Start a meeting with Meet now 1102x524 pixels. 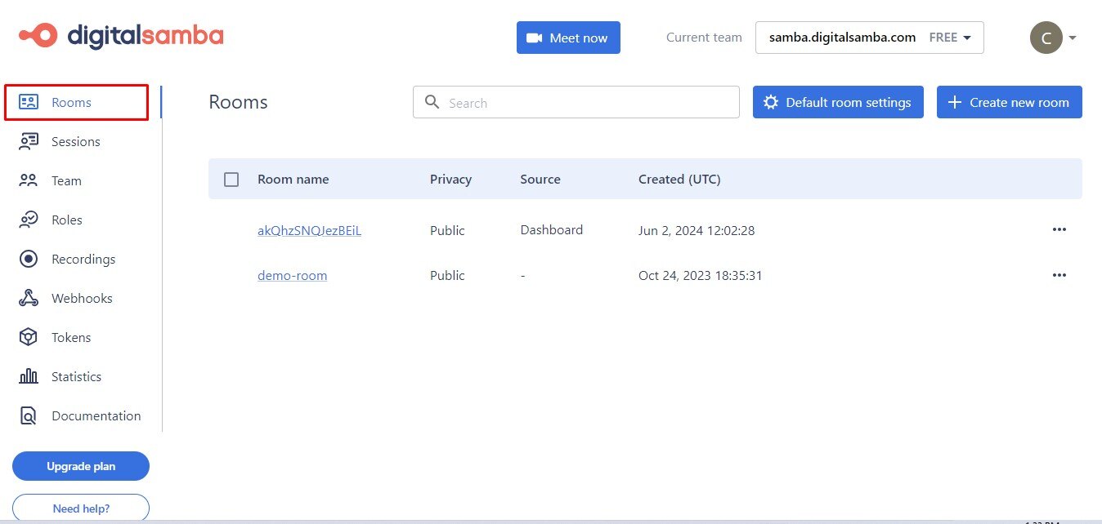[568, 37]
